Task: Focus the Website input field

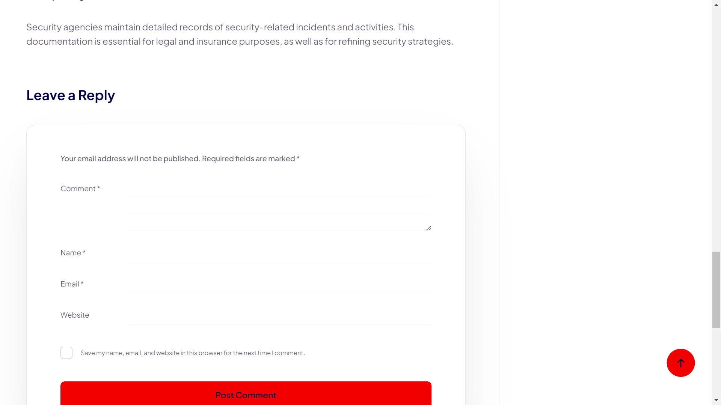Action: (279, 316)
